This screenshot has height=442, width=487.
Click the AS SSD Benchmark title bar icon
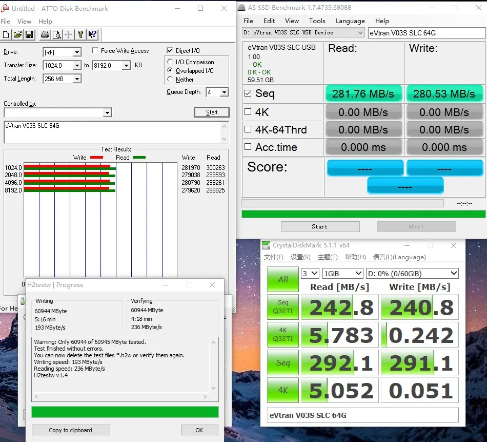click(241, 8)
